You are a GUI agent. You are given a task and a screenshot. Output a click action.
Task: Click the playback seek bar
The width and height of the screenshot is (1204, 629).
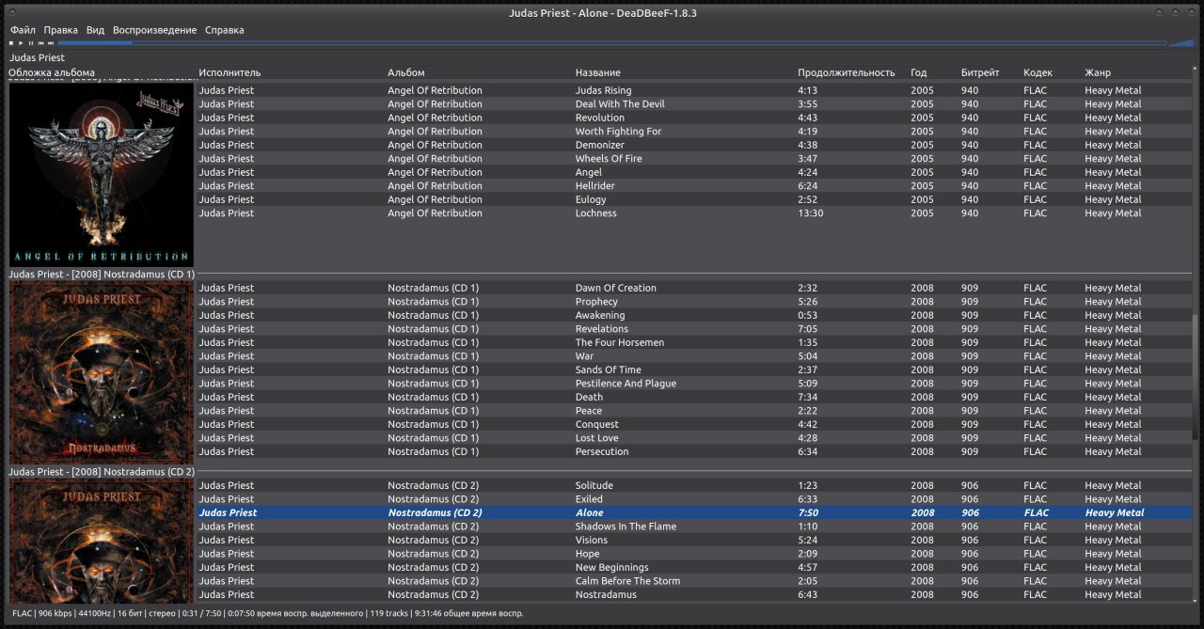[x=611, y=43]
